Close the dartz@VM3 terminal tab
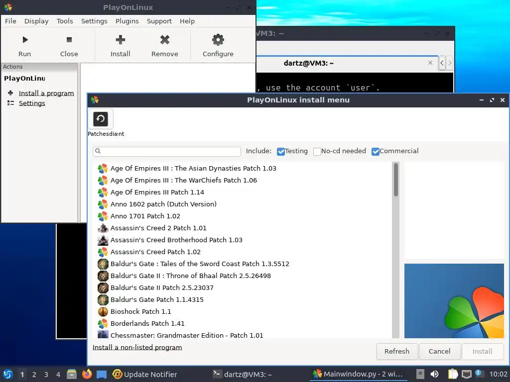 (430, 63)
